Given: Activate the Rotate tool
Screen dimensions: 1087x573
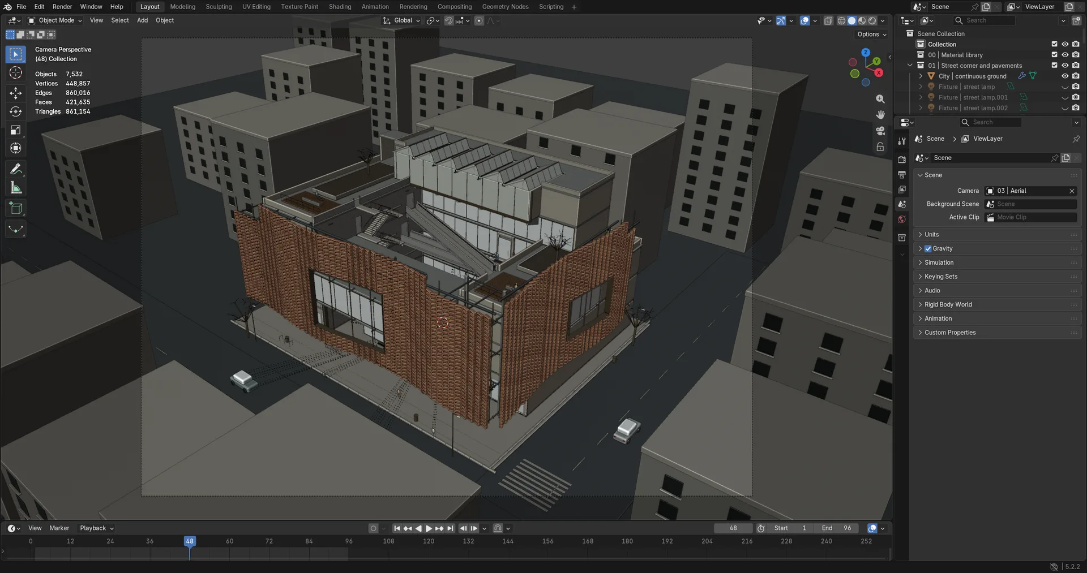Looking at the screenshot, I should 16,111.
